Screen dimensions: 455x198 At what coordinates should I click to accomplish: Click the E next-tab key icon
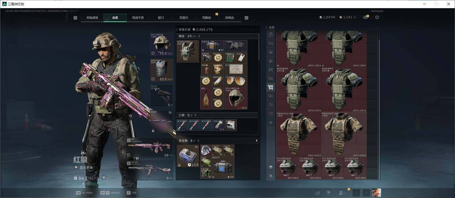246,18
